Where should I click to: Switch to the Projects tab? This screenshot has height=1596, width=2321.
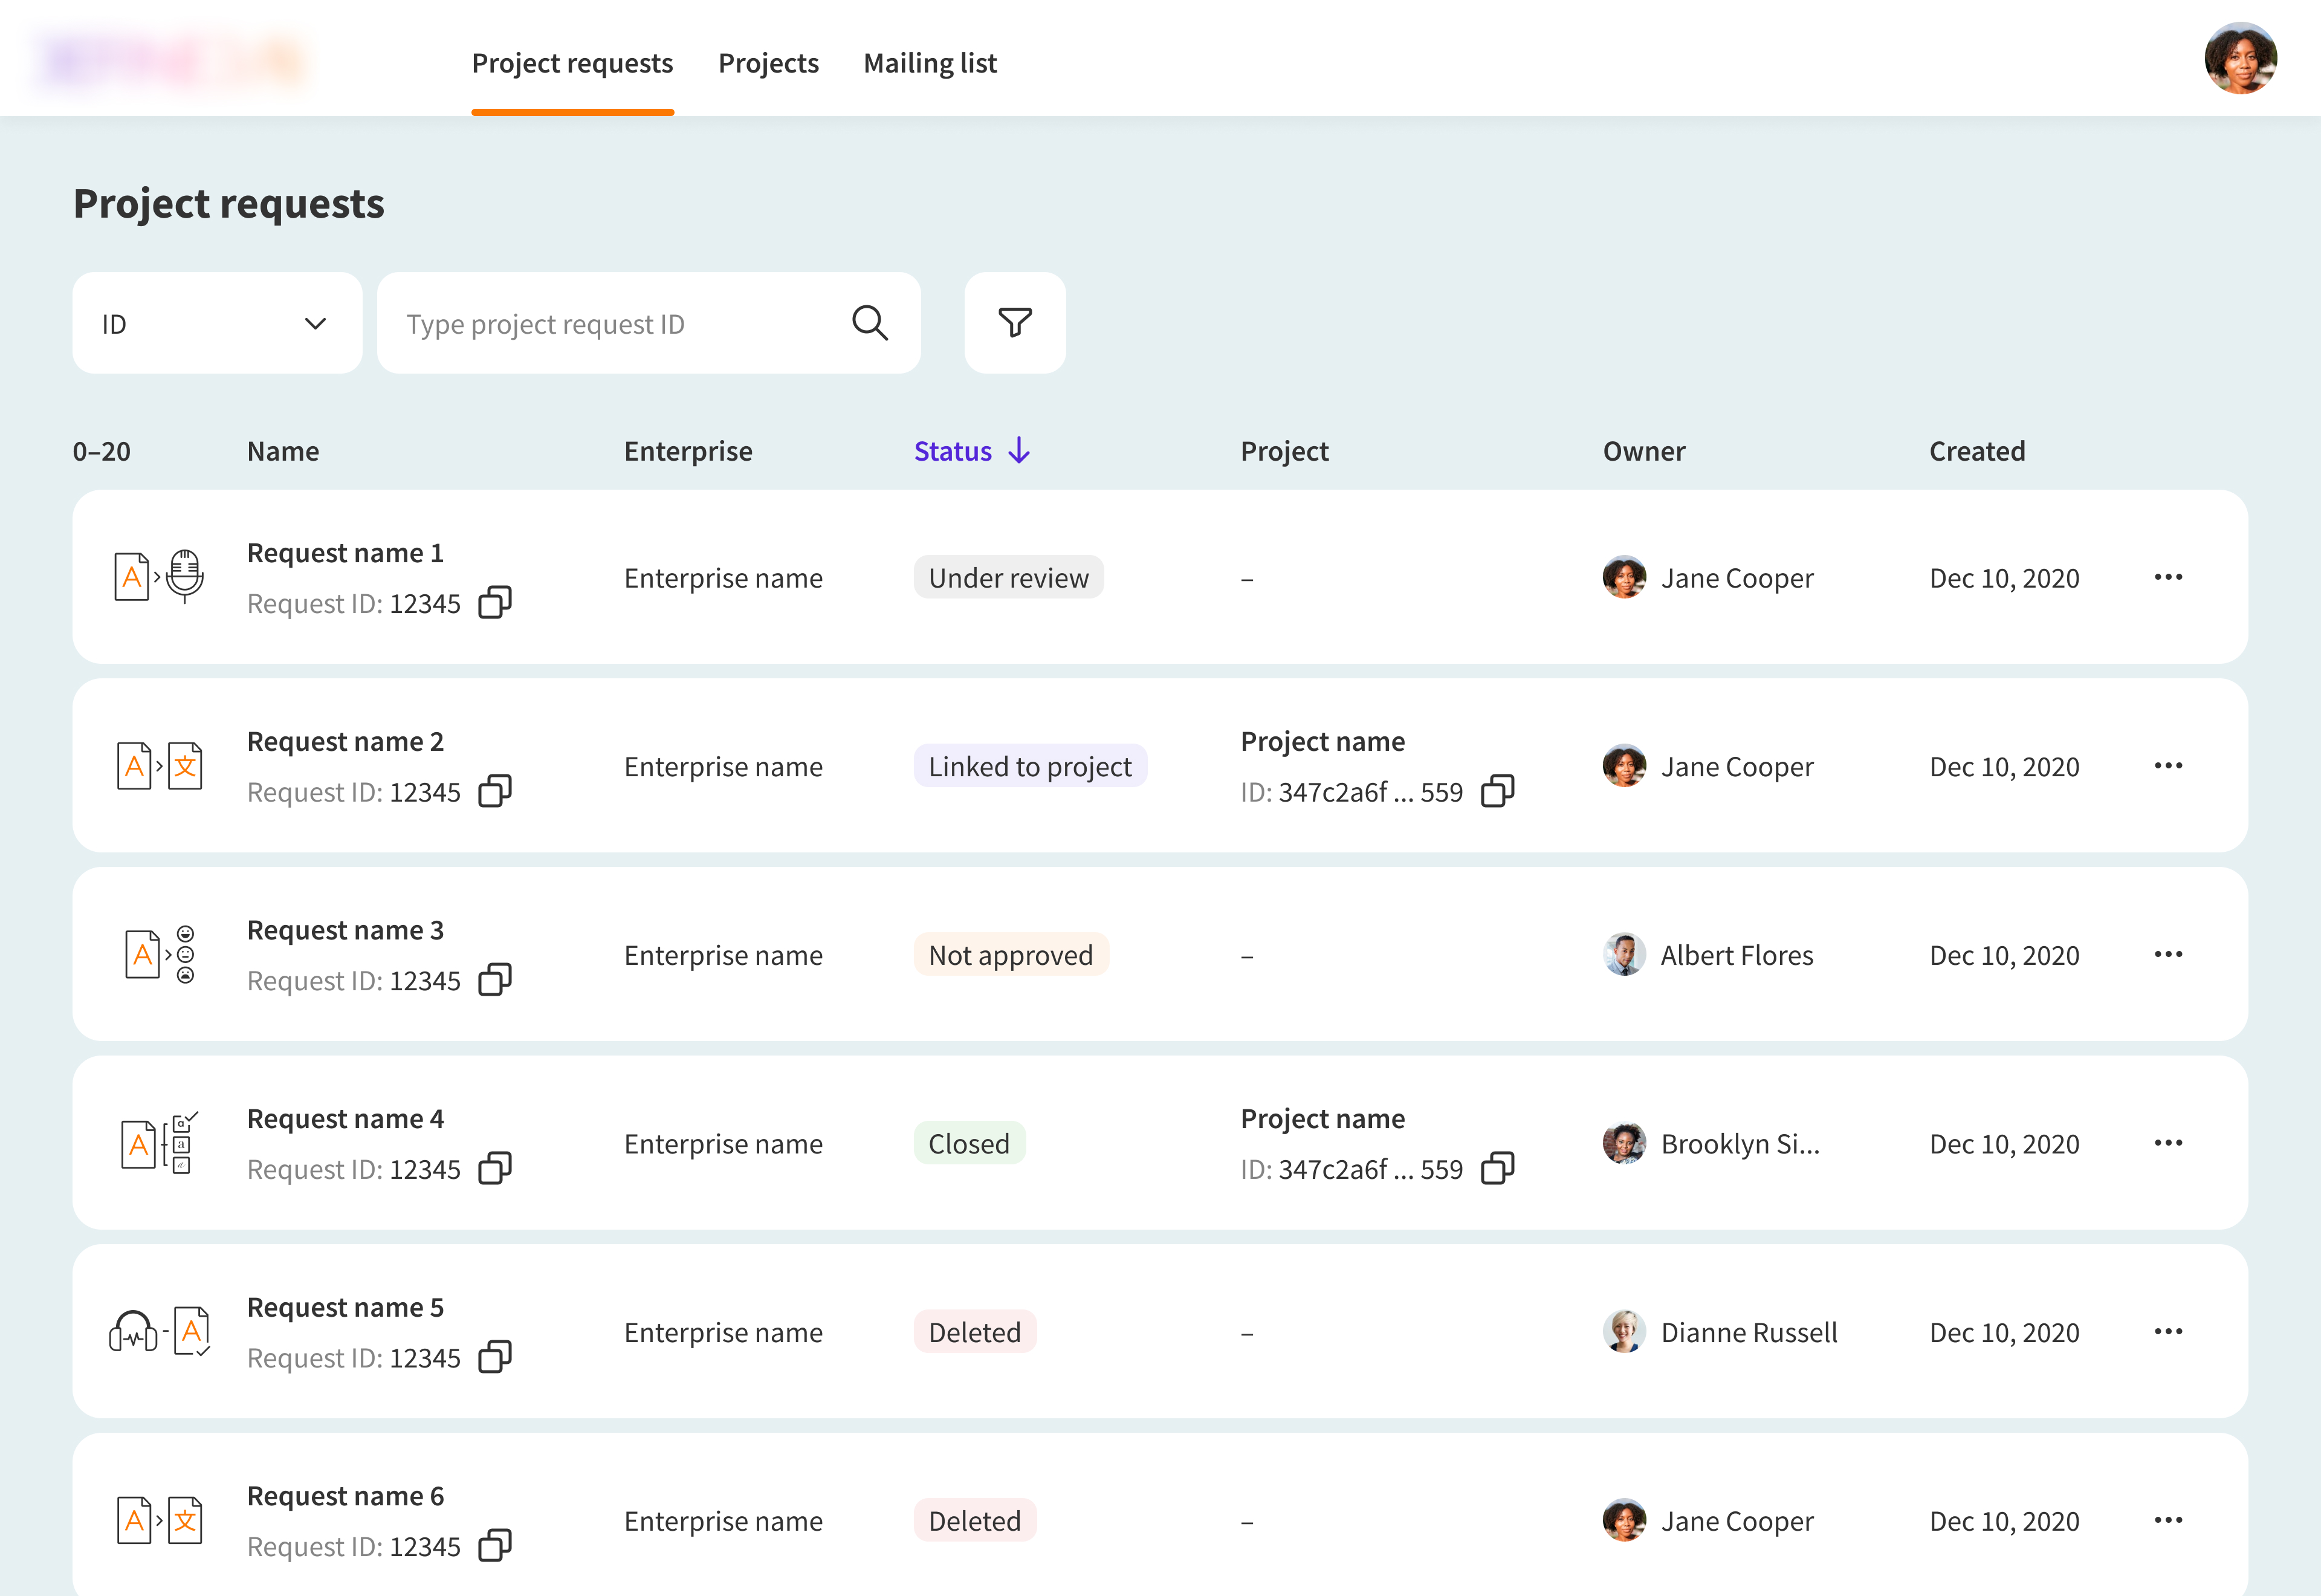[768, 63]
